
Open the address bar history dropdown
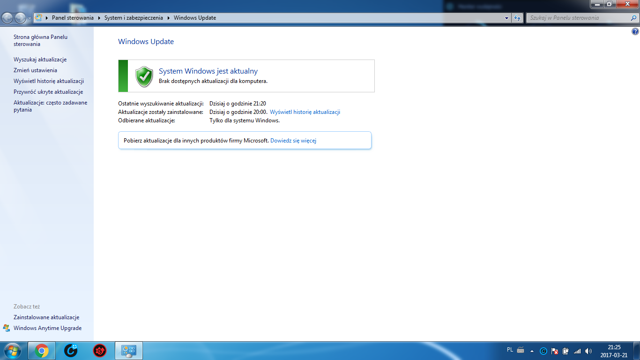point(507,18)
